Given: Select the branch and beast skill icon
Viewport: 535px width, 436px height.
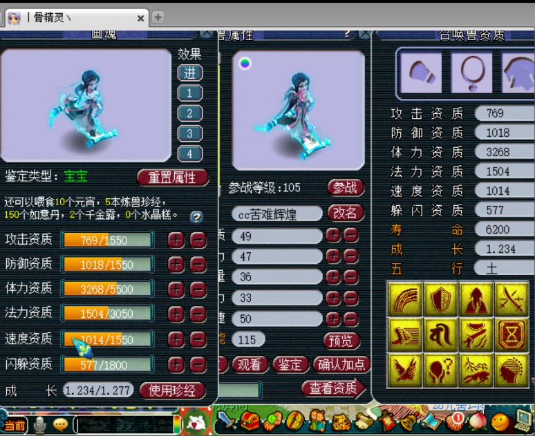Looking at the screenshot, I should point(476,370).
